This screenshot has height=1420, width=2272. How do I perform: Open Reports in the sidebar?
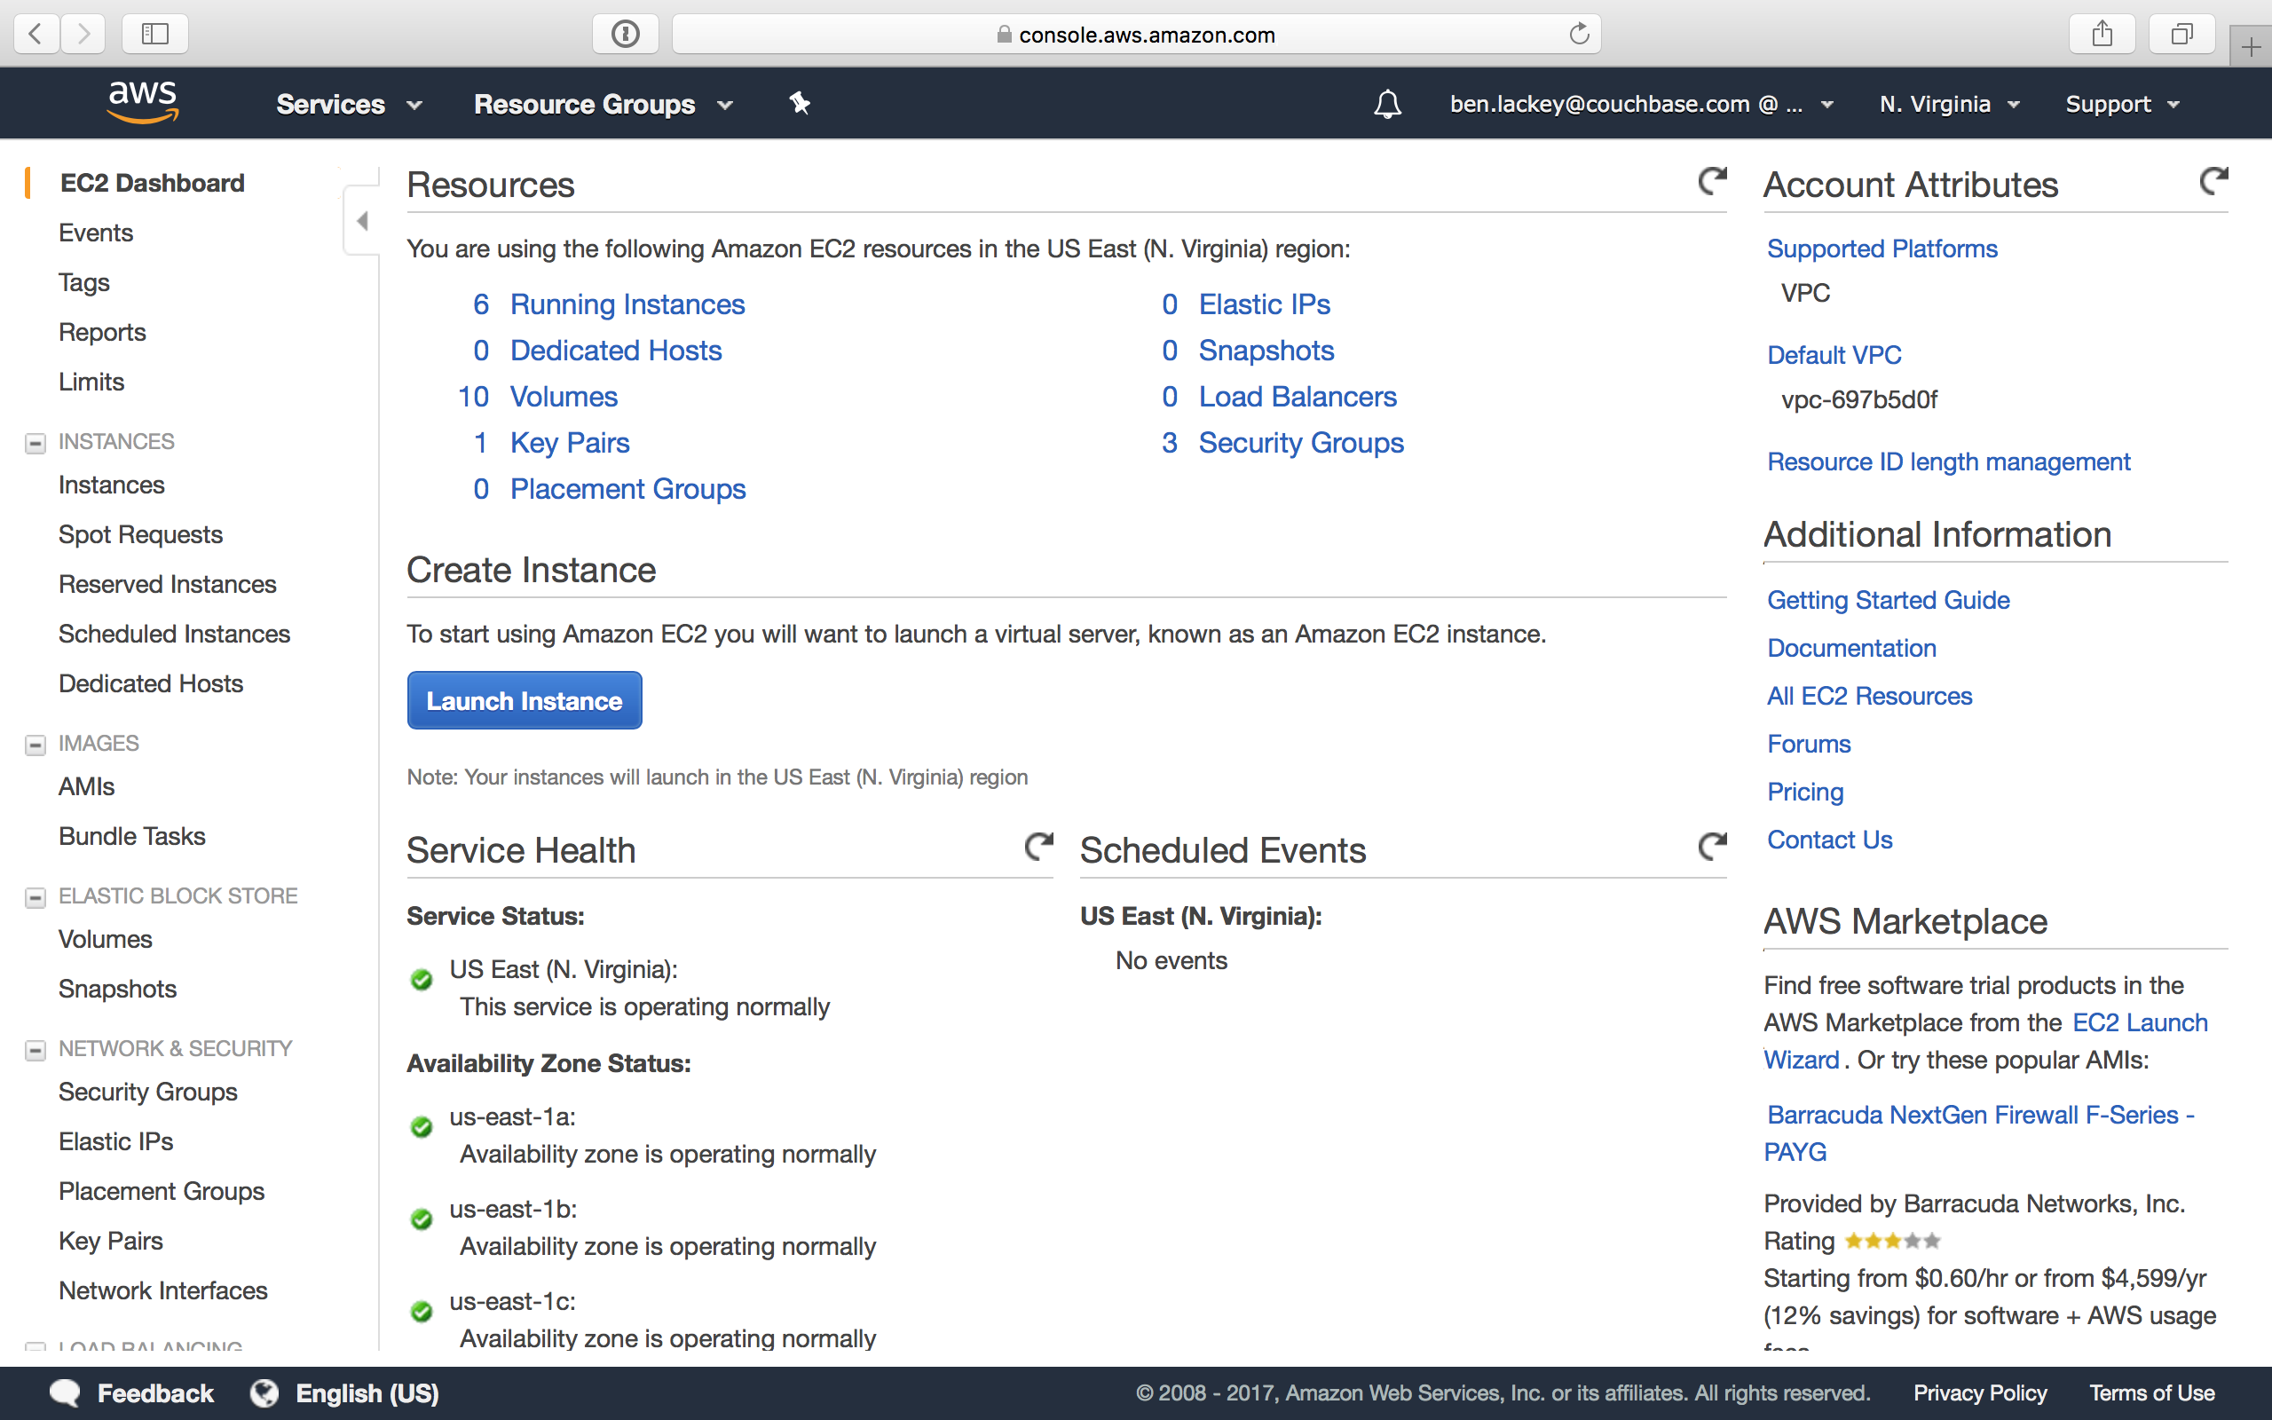(101, 333)
